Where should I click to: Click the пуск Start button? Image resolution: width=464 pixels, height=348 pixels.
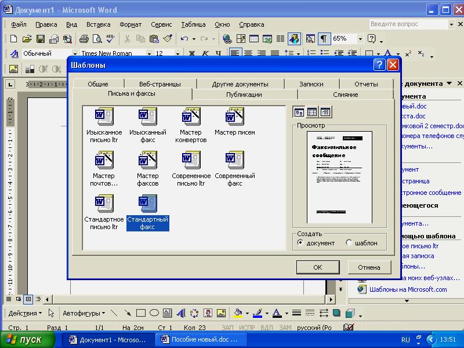coord(28,339)
